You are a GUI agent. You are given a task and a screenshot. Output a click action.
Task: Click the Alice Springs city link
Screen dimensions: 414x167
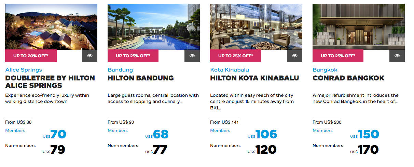click(24, 70)
